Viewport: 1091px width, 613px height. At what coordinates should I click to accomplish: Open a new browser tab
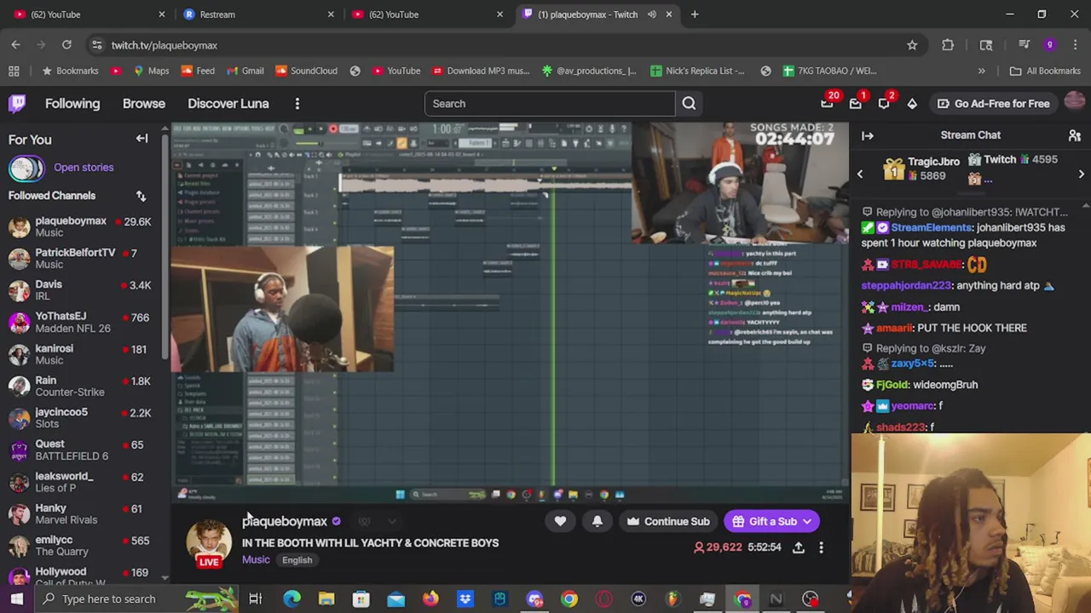coord(695,14)
